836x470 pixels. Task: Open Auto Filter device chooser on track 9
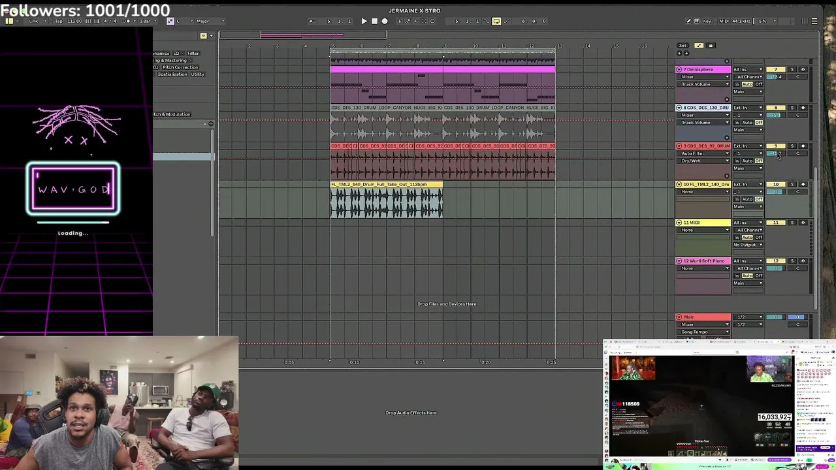point(704,153)
